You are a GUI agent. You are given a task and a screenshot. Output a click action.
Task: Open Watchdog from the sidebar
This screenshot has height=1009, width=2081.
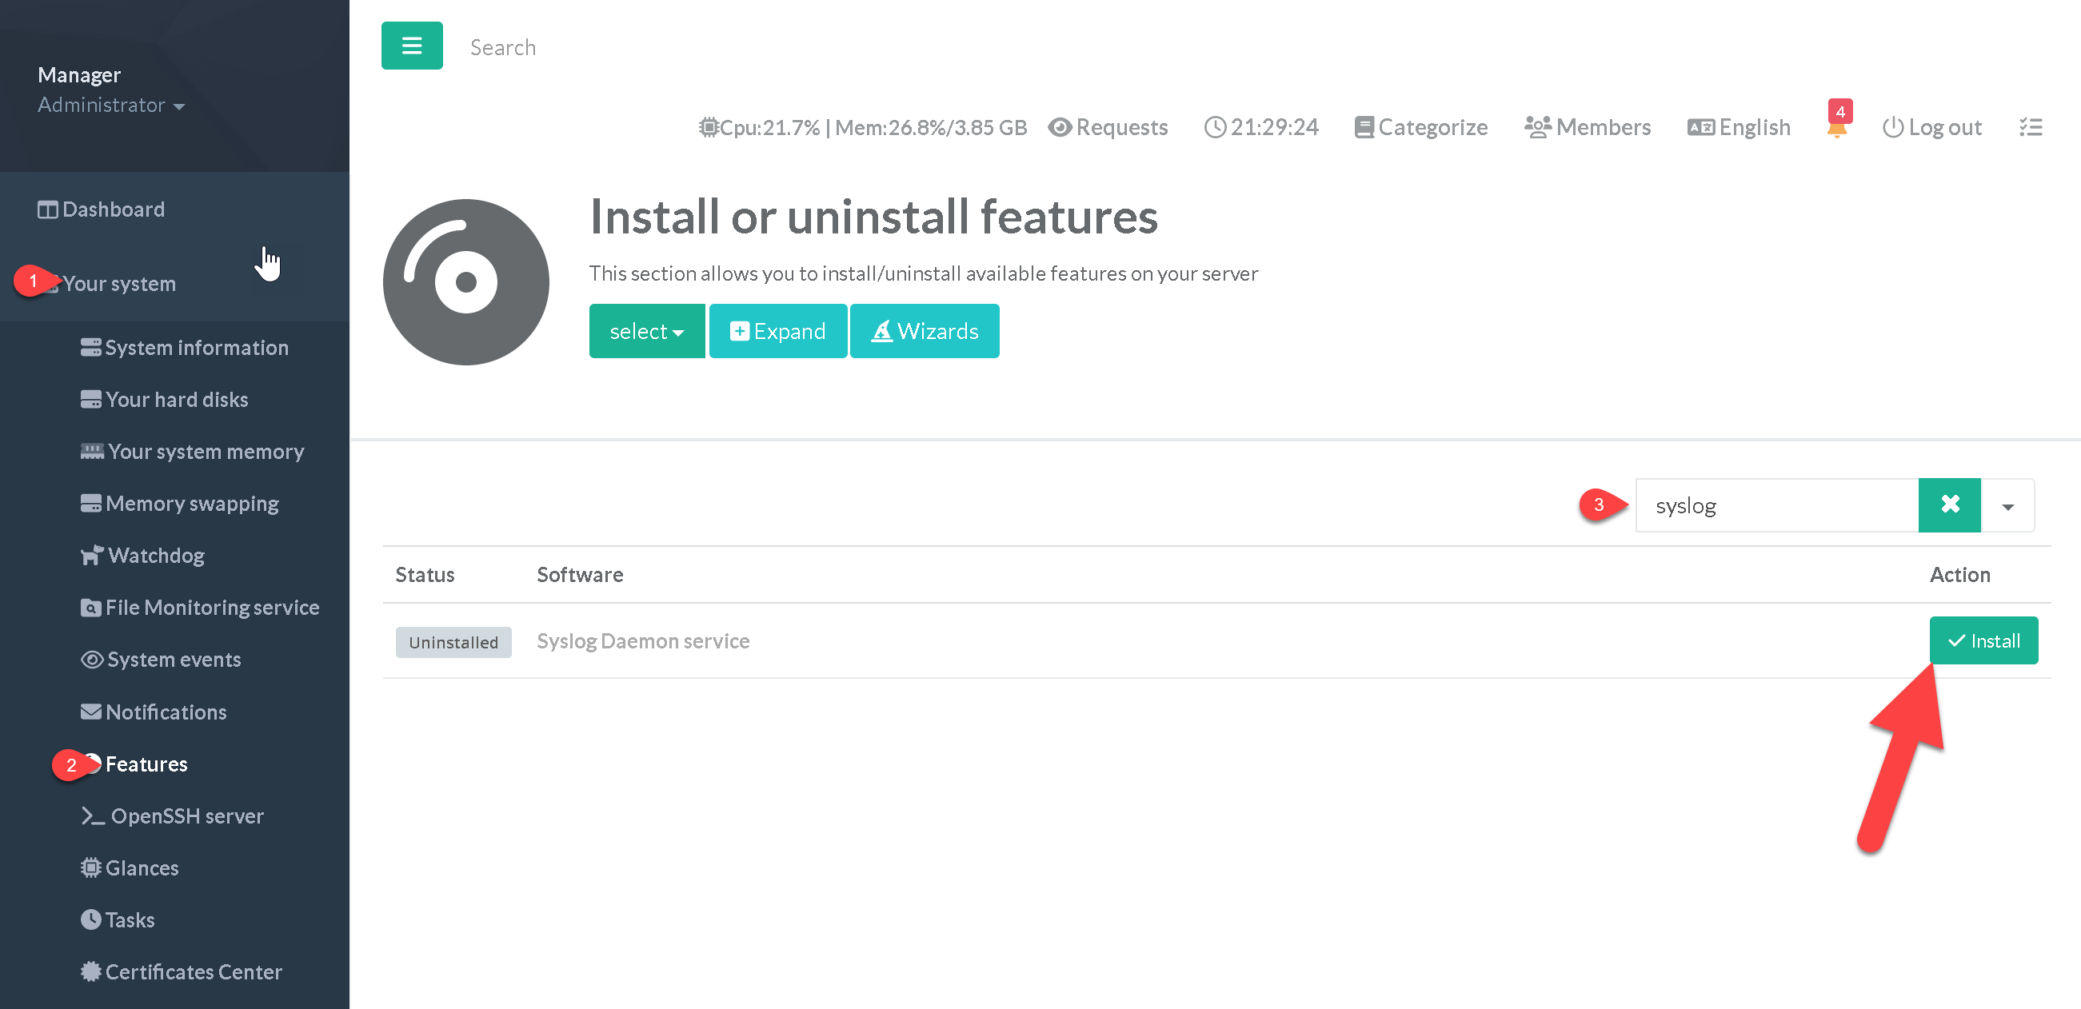pos(155,556)
